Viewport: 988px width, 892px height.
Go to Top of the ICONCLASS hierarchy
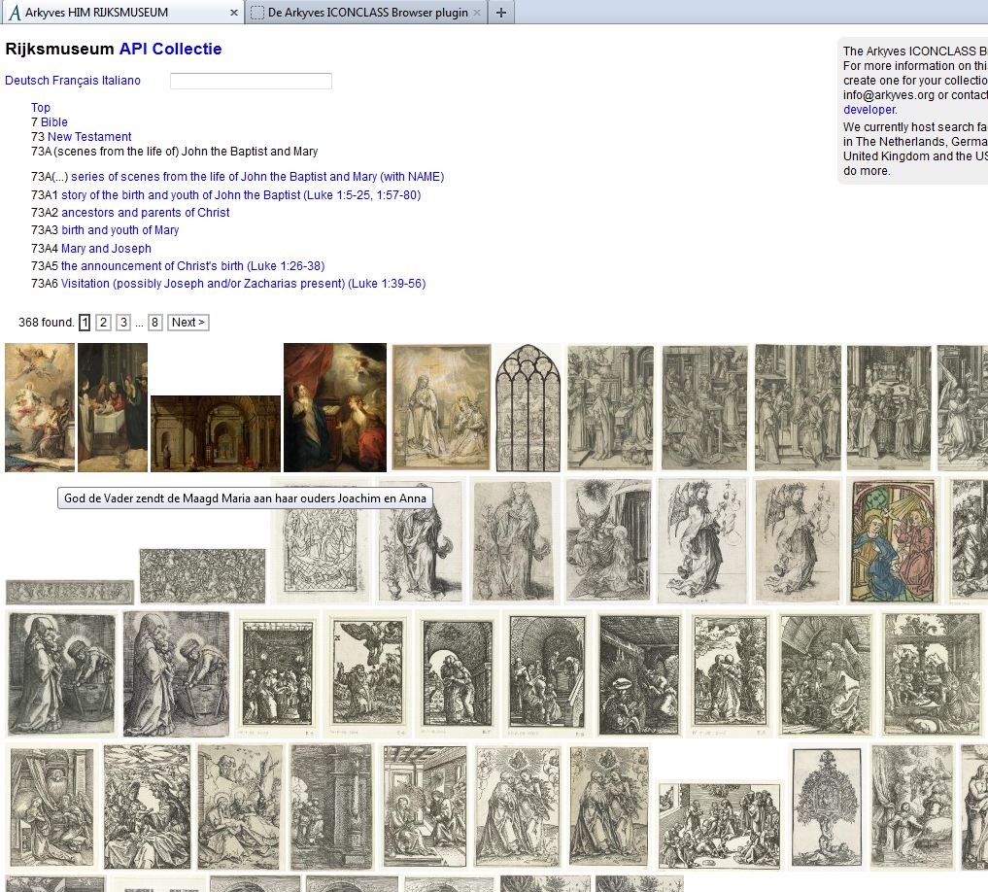(41, 108)
